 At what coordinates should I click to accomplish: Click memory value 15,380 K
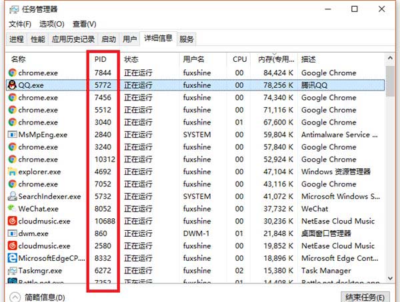(x=278, y=271)
